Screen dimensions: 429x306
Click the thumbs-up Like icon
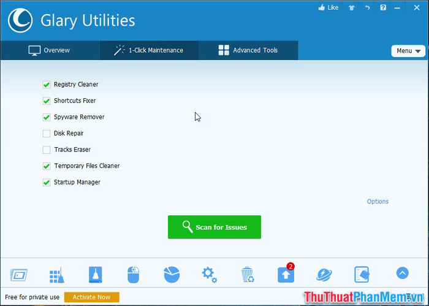[322, 7]
